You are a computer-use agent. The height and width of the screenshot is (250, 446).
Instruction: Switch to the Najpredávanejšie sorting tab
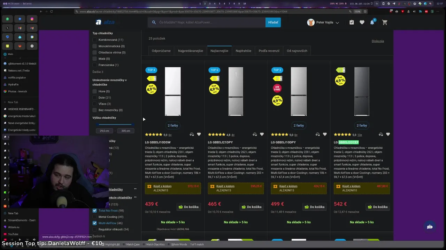(191, 51)
